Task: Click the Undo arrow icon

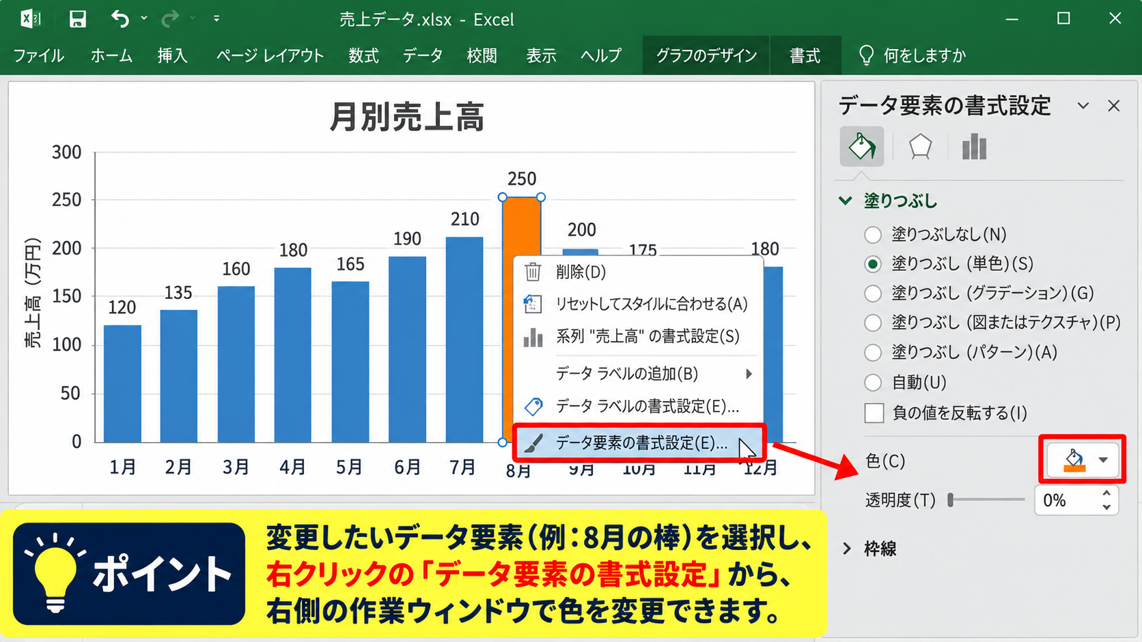Action: [x=120, y=19]
